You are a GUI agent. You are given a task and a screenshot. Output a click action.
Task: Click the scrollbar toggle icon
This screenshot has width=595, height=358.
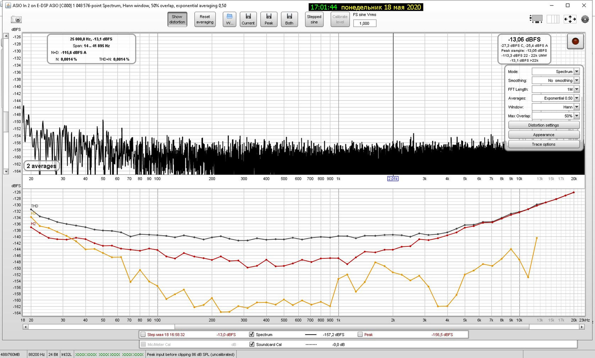(536, 19)
